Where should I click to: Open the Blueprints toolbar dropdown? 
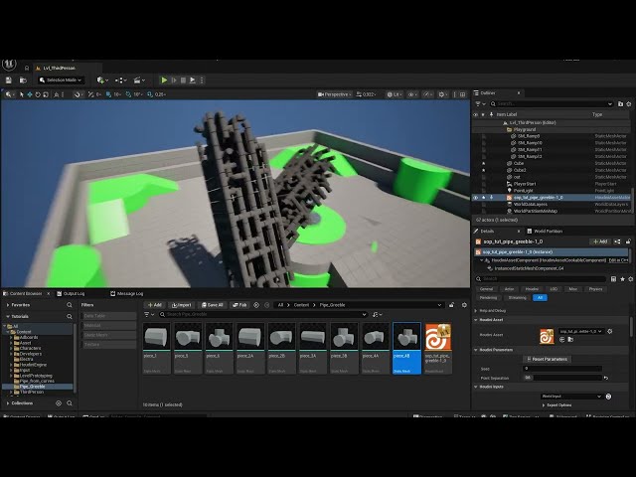coord(120,80)
